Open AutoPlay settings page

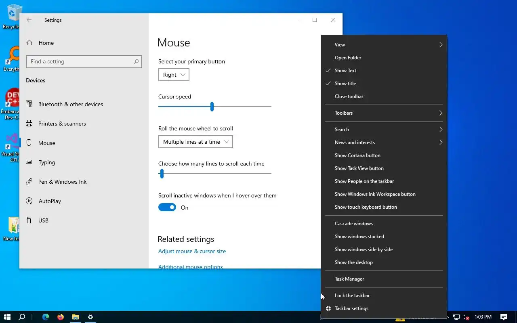pyautogui.click(x=84, y=201)
